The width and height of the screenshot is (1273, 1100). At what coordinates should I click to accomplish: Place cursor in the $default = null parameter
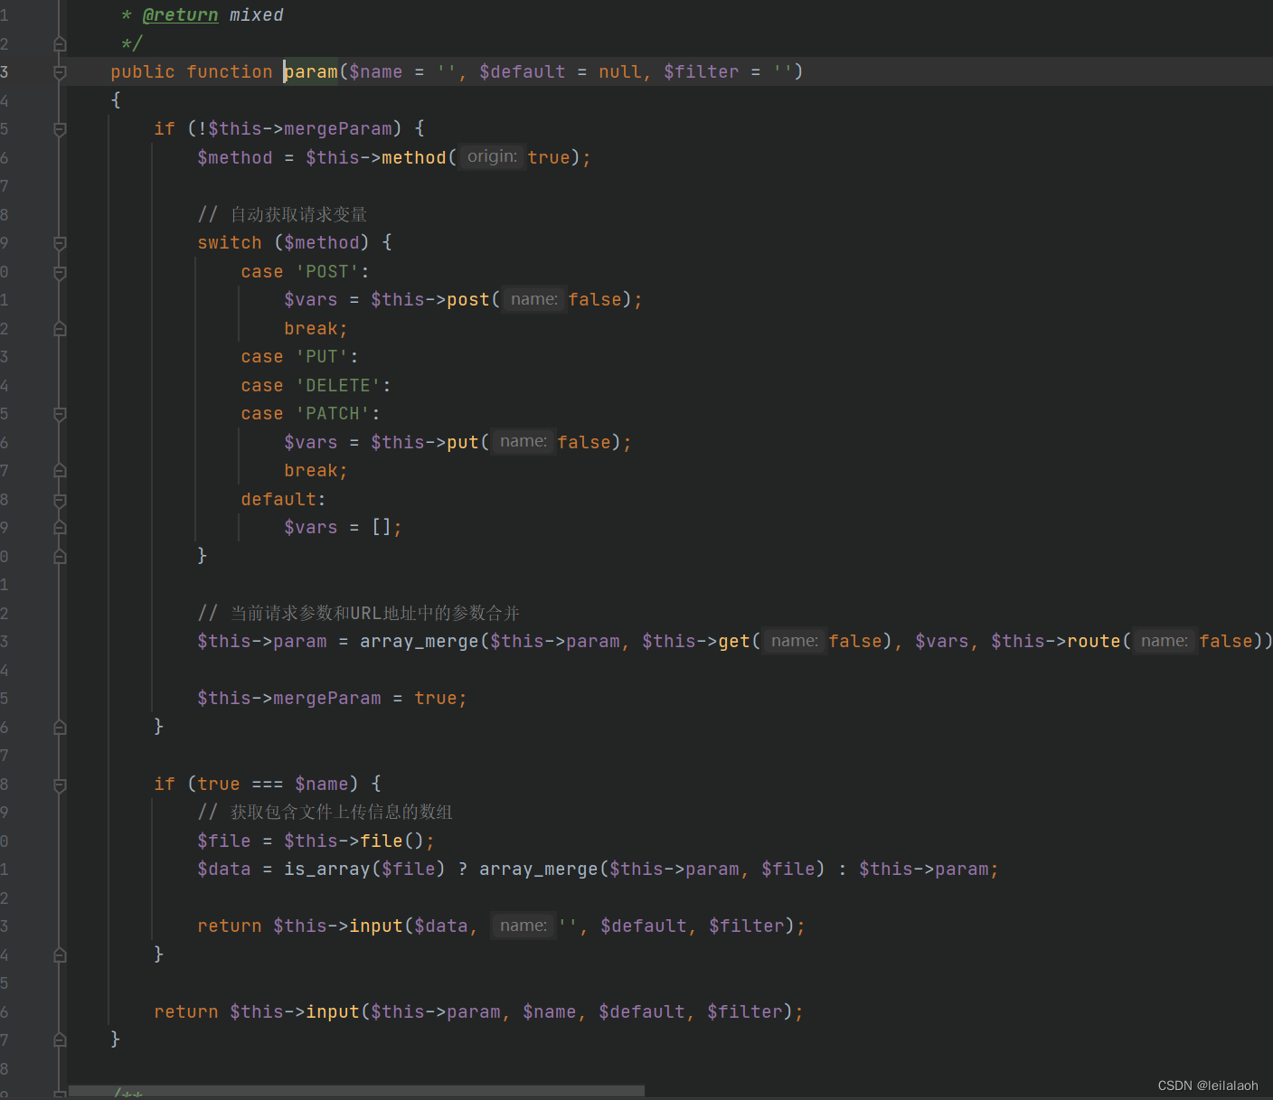point(523,71)
